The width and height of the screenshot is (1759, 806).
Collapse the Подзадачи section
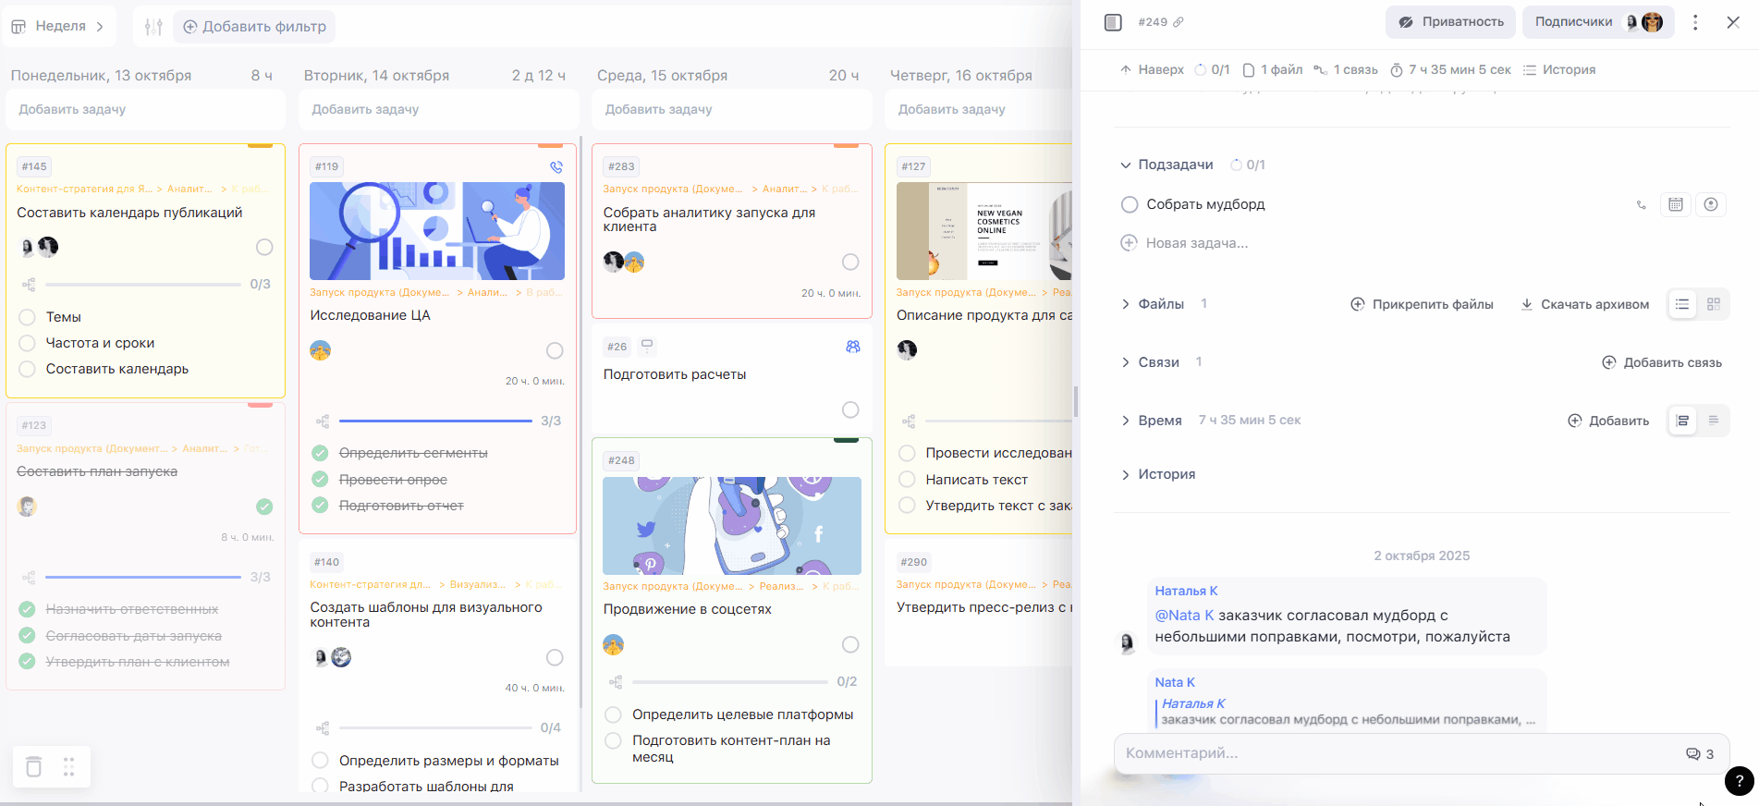[x=1125, y=165]
